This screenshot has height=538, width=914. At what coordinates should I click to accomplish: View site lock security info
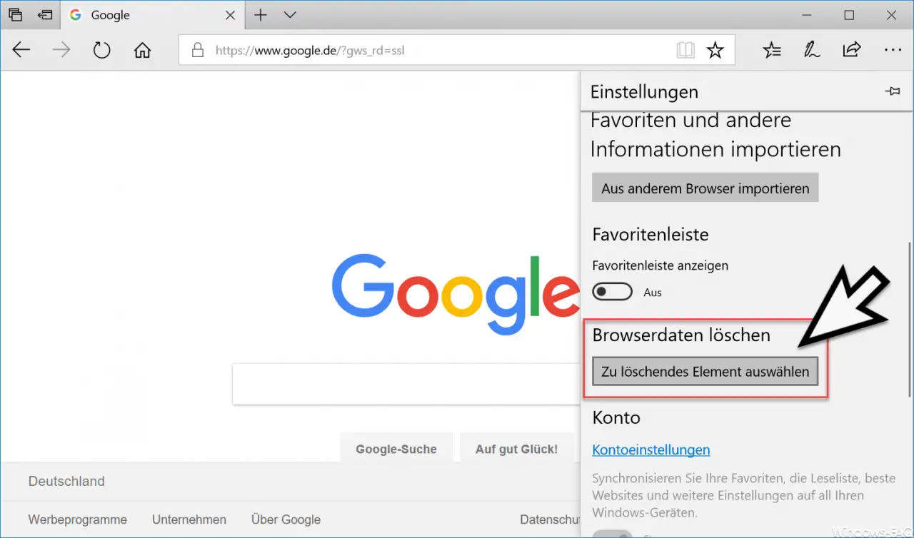(198, 51)
